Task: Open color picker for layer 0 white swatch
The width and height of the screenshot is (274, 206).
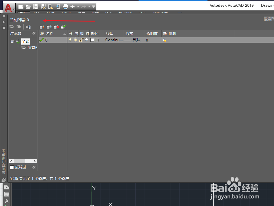Action: tap(92, 40)
